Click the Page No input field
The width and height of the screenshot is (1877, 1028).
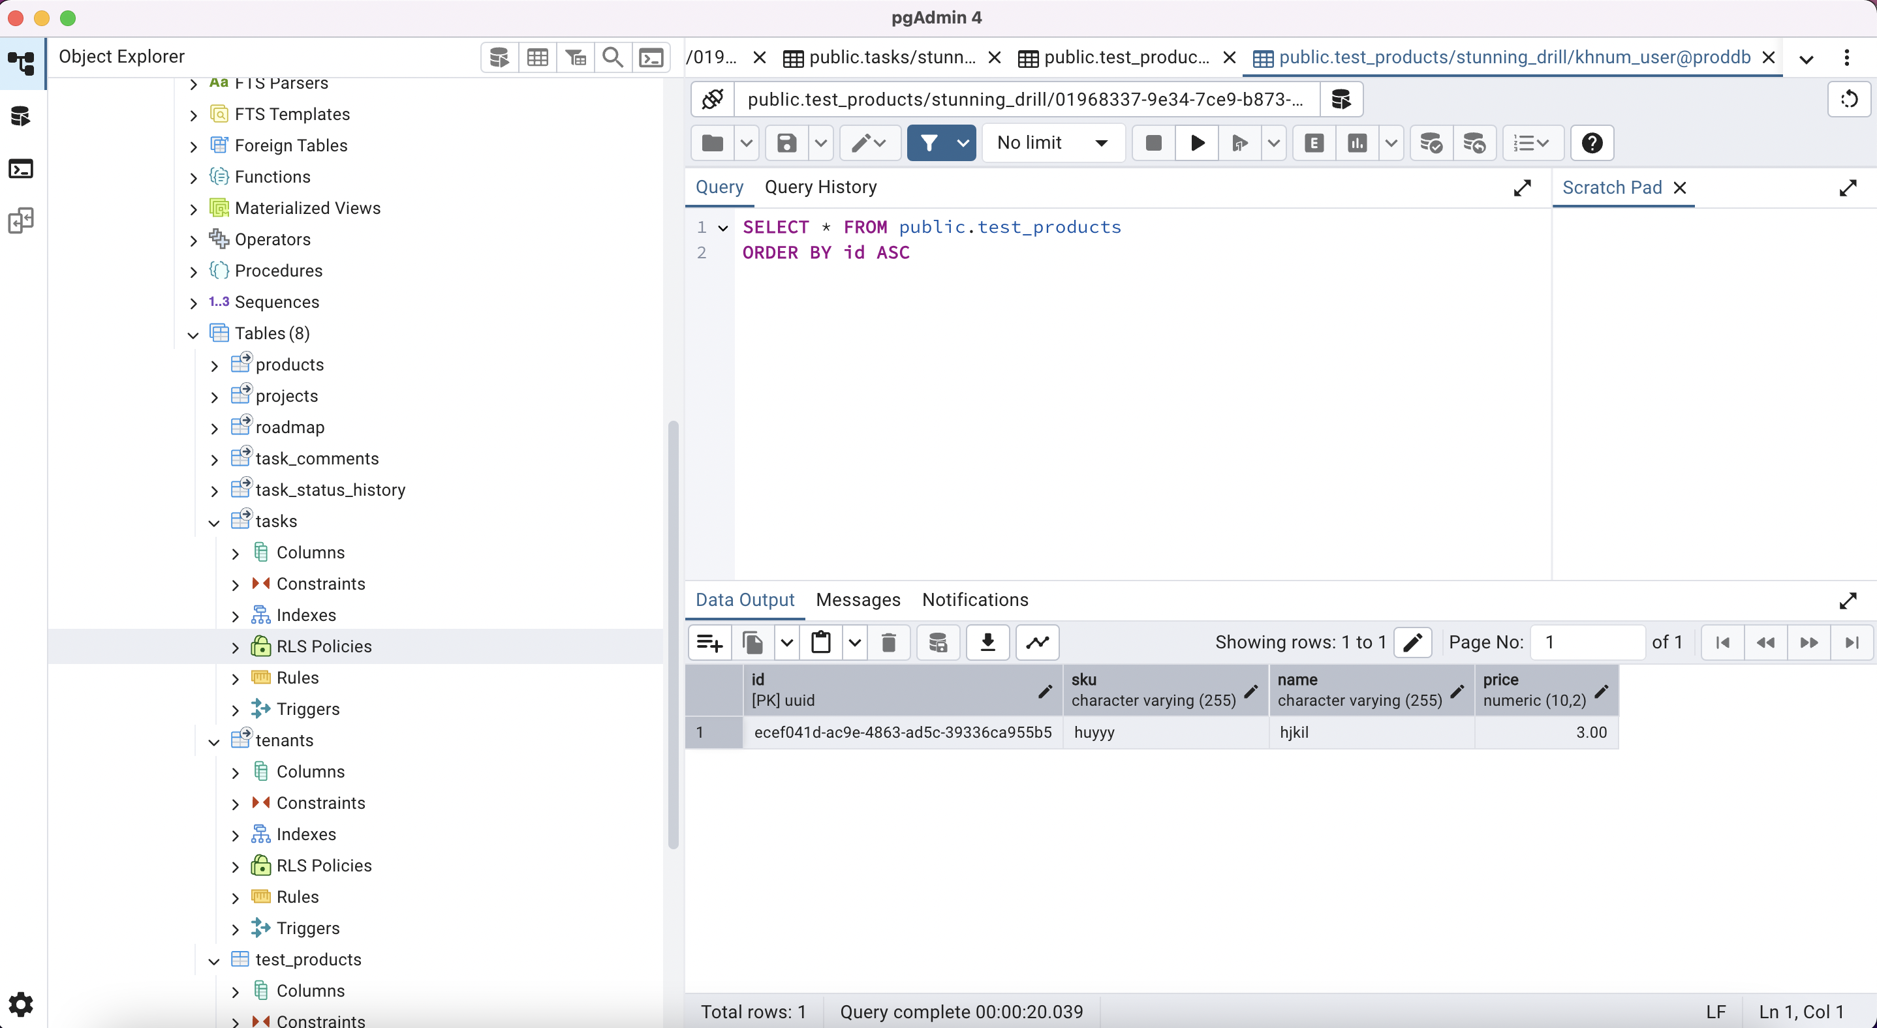click(x=1587, y=642)
